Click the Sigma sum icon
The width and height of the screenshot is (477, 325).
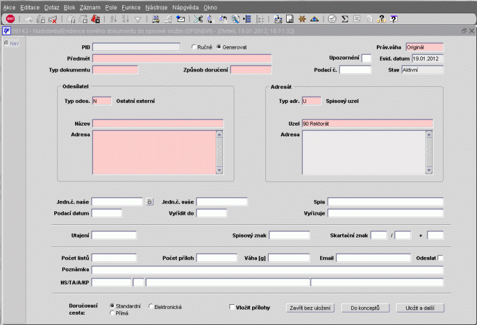point(345,19)
